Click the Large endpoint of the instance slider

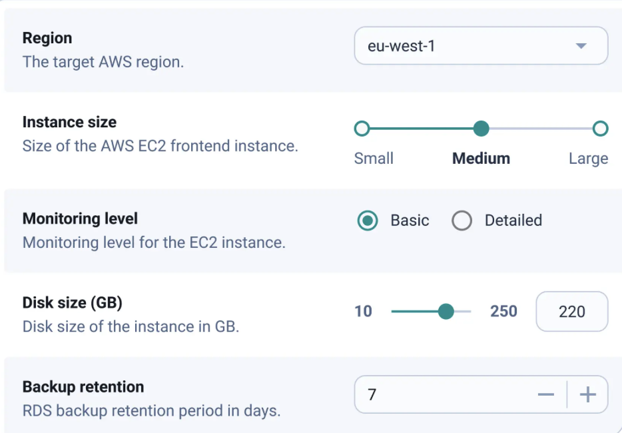(601, 128)
